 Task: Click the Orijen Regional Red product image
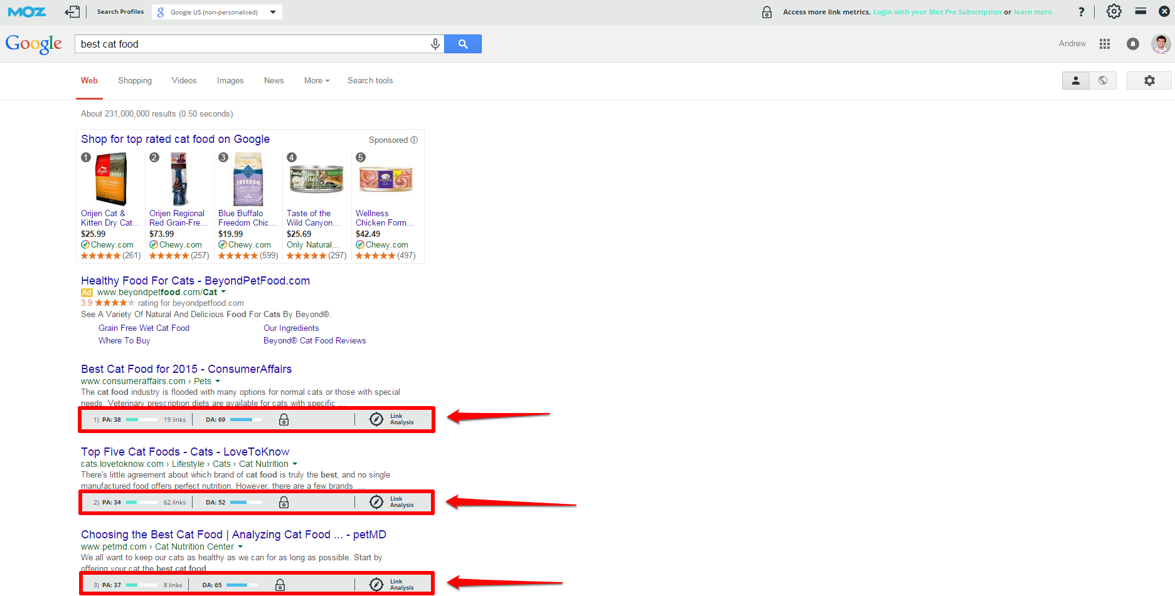pyautogui.click(x=179, y=179)
